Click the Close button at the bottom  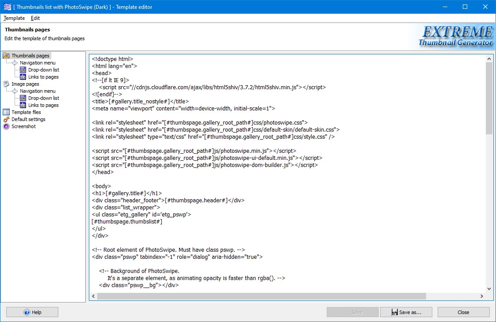tap(463, 312)
